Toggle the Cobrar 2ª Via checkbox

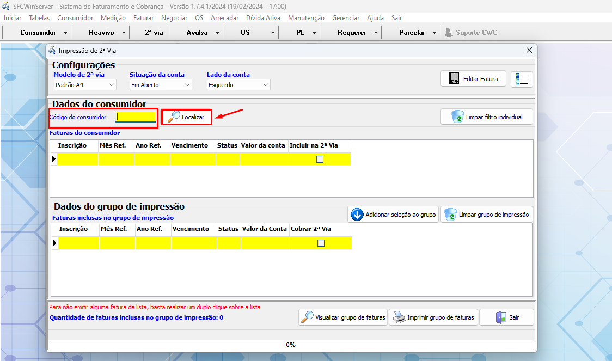[321, 243]
